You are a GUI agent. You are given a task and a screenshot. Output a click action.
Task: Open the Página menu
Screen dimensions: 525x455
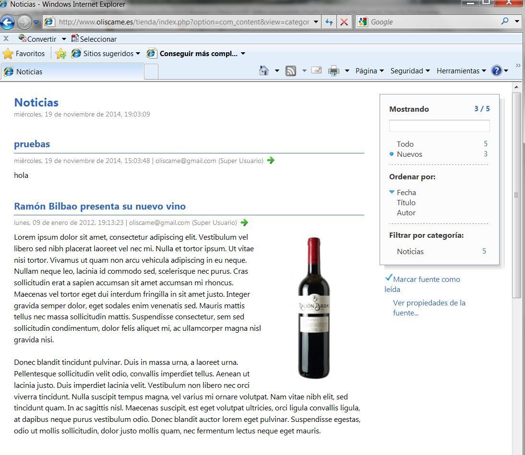pyautogui.click(x=370, y=71)
